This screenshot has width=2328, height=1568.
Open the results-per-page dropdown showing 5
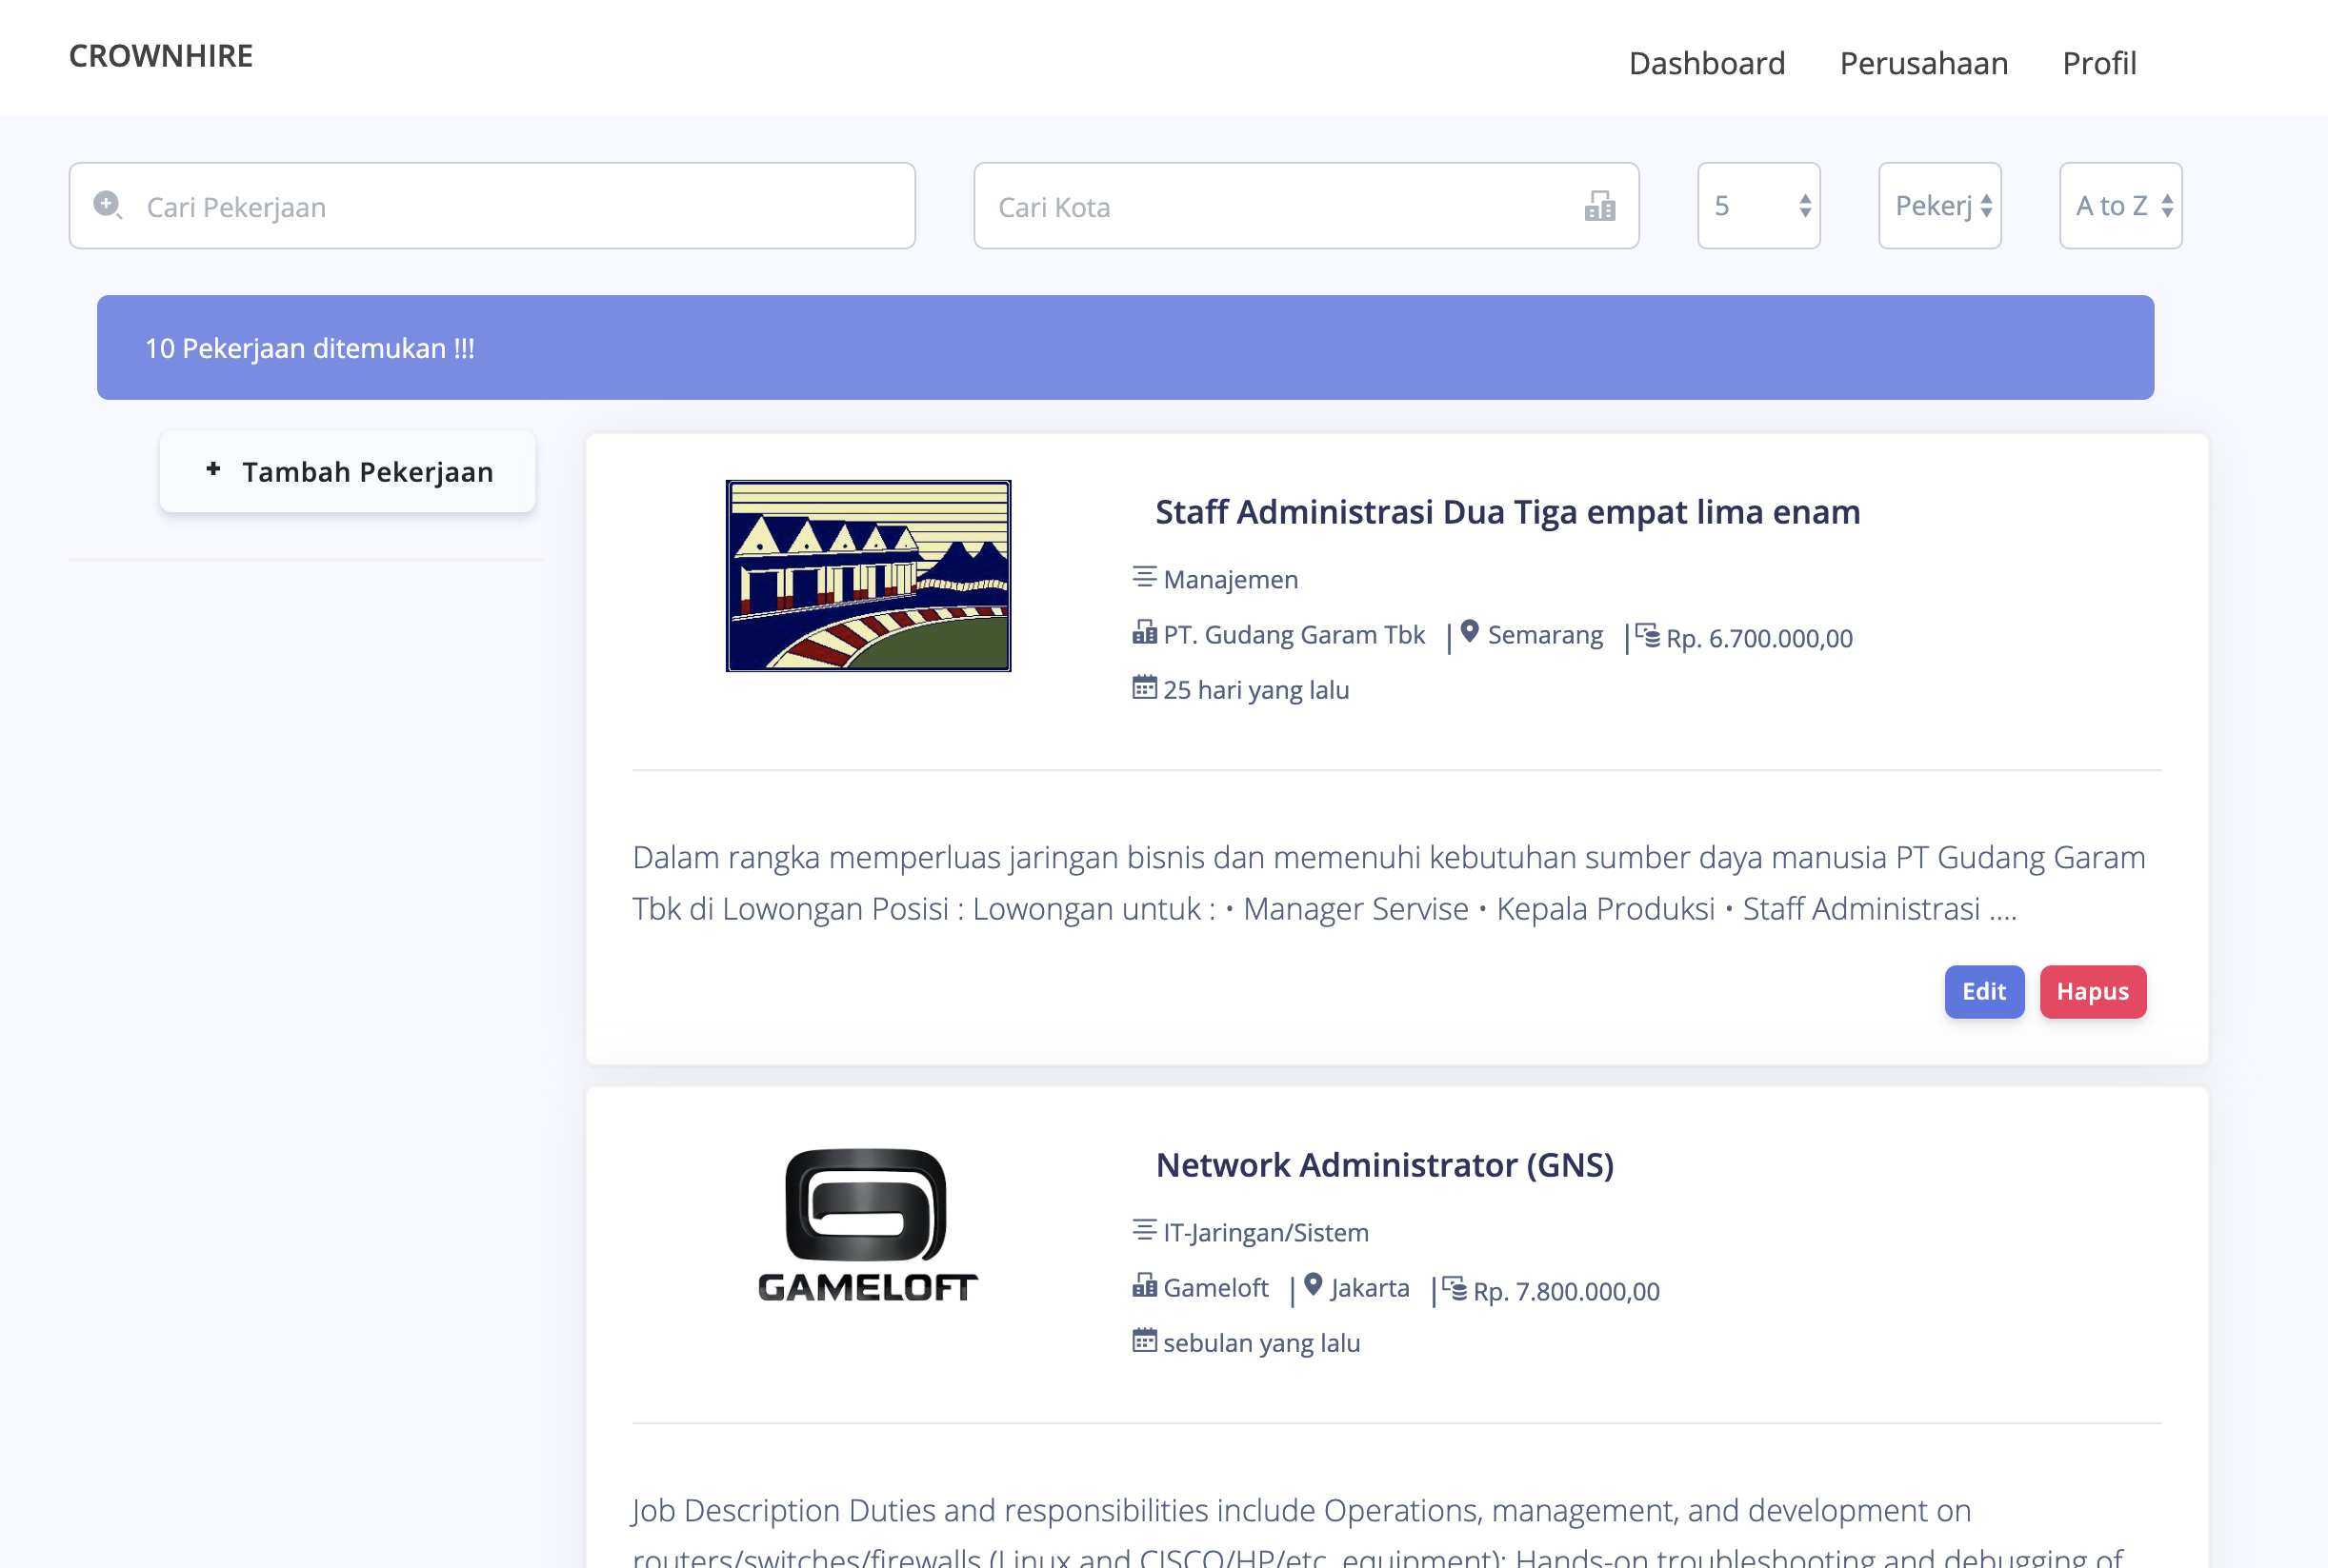click(x=1757, y=206)
